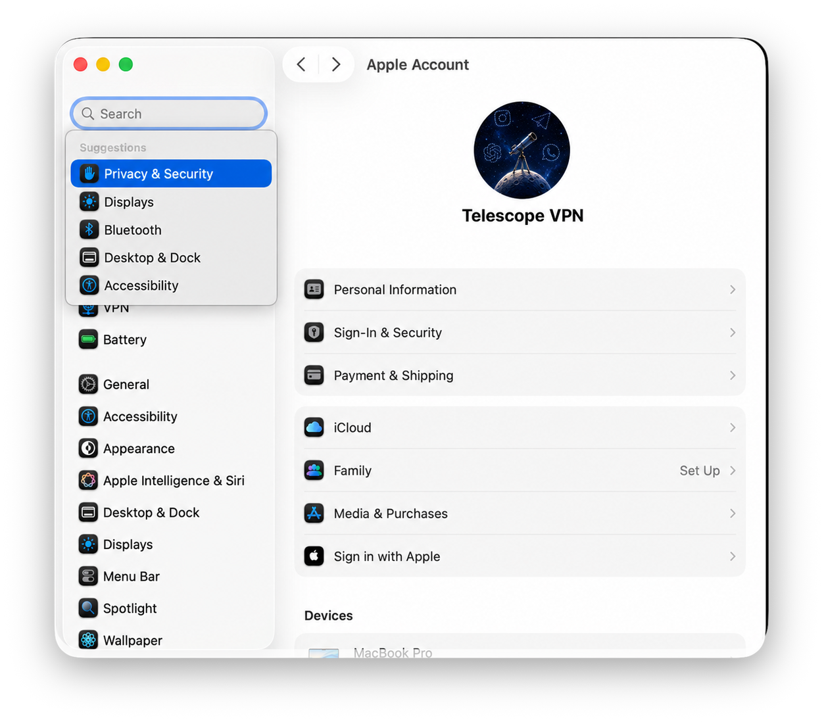Open iCloud row chevron
The image size is (824, 722).
733,427
